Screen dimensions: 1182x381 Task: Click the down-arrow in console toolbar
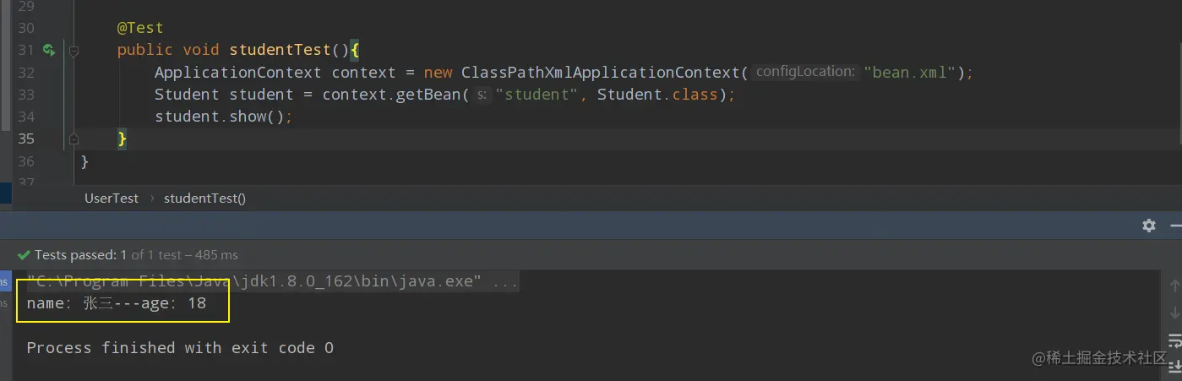tap(1174, 313)
